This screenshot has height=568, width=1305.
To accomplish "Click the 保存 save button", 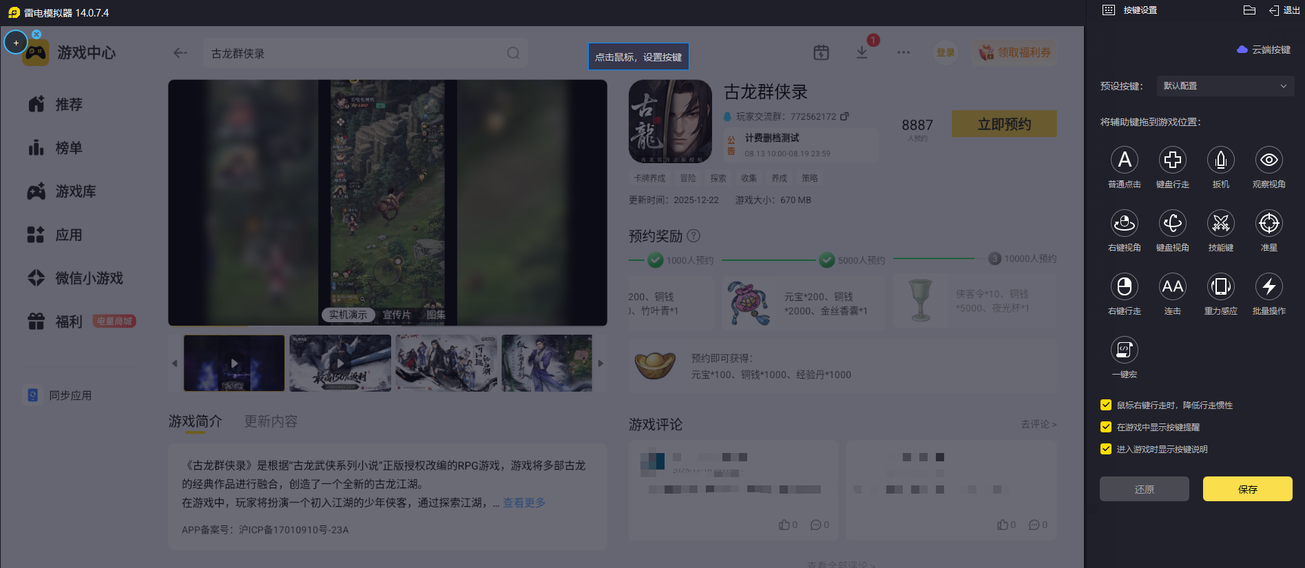I will (x=1248, y=489).
